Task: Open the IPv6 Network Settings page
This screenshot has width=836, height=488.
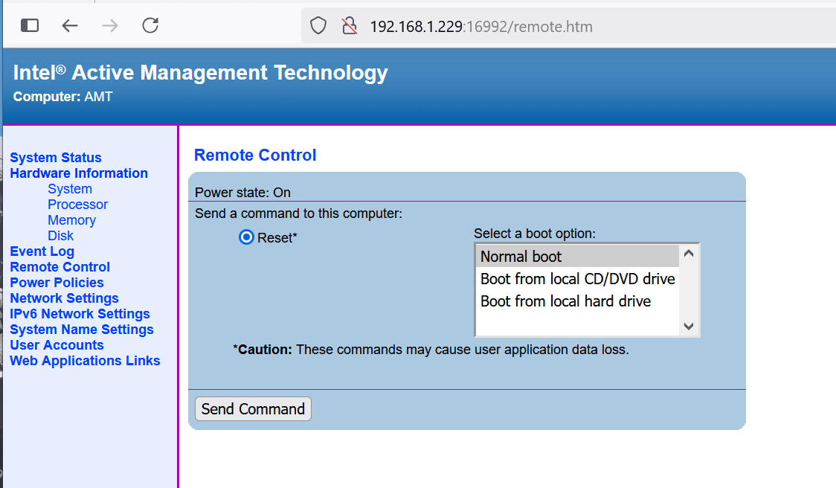Action: [x=80, y=314]
